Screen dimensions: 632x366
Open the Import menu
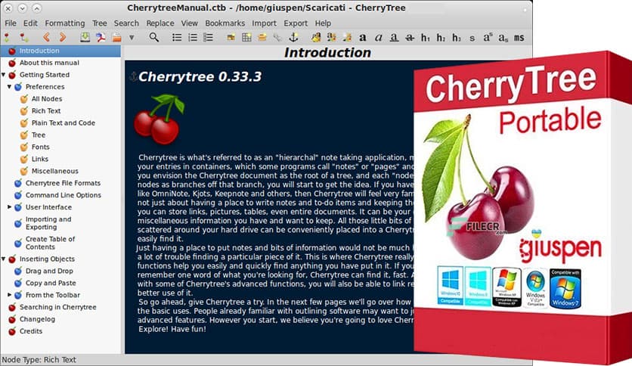tap(264, 23)
